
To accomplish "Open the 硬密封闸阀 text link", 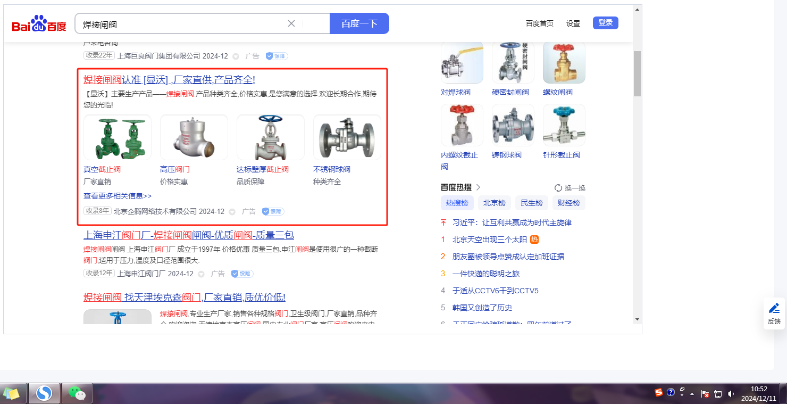I will point(510,92).
